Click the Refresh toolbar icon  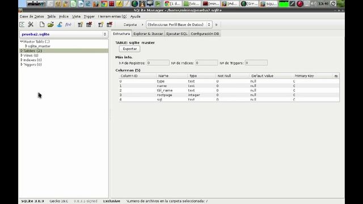coord(22,24)
